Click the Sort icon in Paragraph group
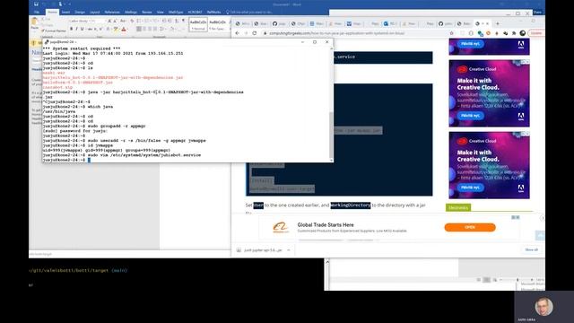 177,21
